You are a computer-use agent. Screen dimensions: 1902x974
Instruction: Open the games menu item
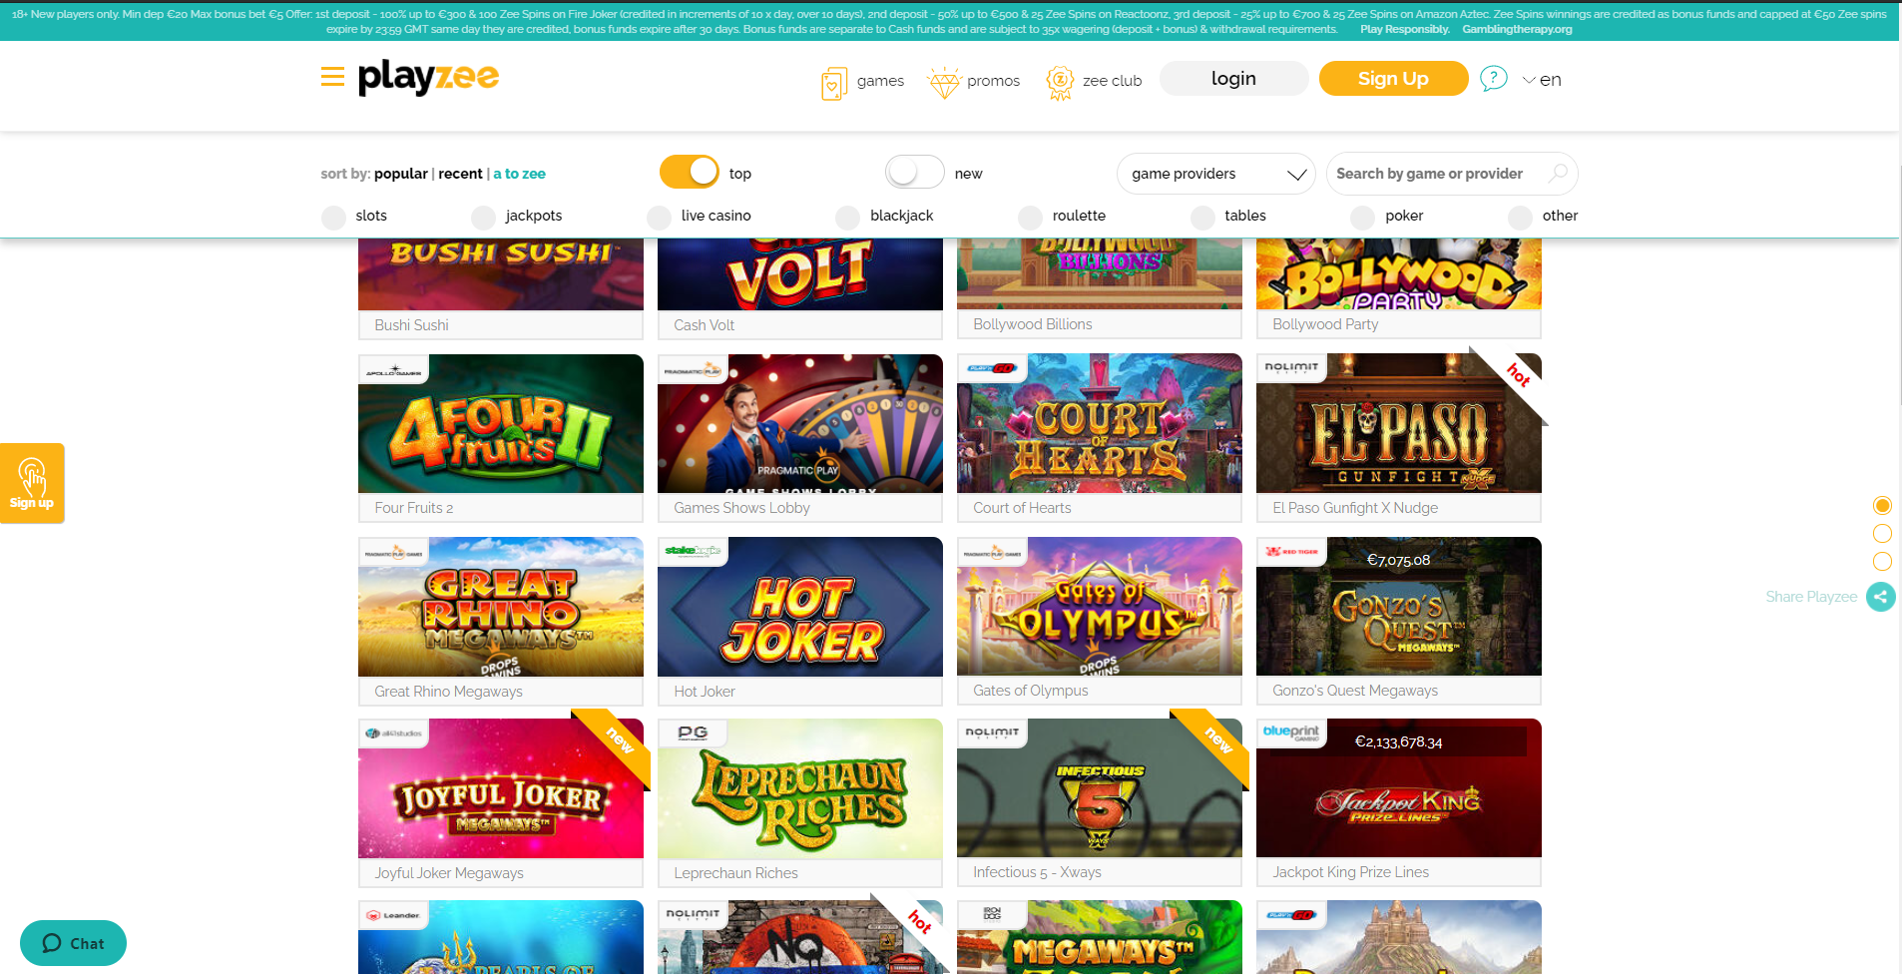point(880,81)
